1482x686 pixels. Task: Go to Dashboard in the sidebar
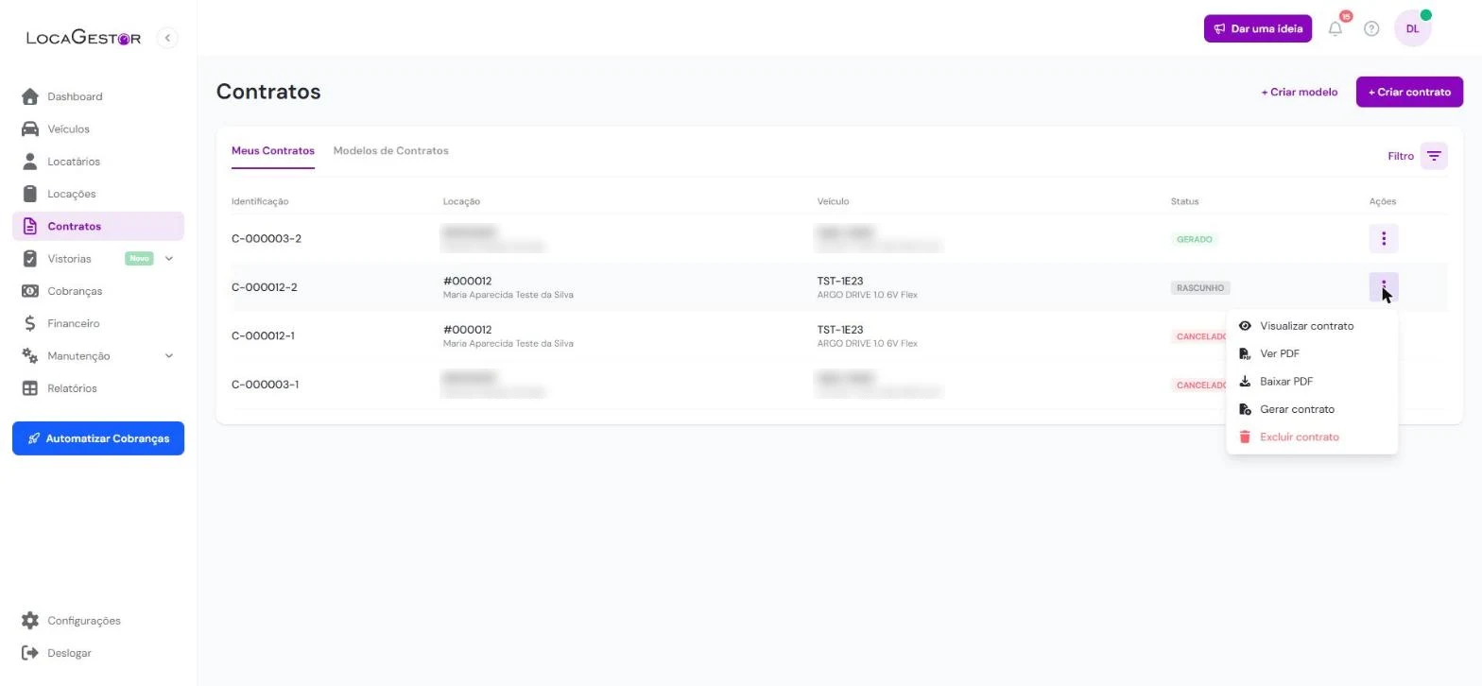98,96
